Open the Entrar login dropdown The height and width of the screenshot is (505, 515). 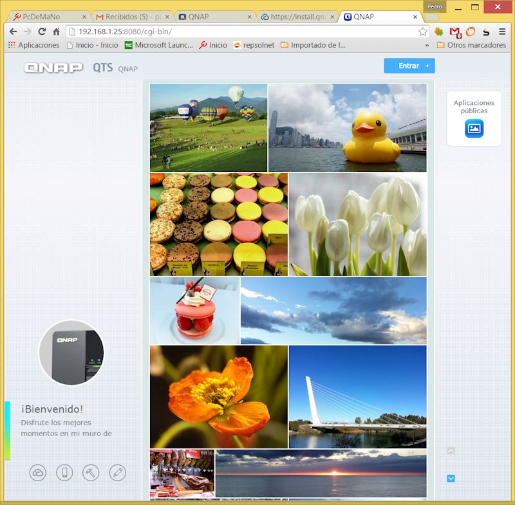pyautogui.click(x=409, y=66)
